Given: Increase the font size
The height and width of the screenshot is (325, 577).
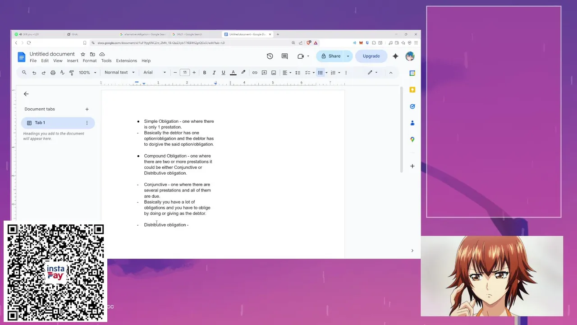Looking at the screenshot, I should pyautogui.click(x=194, y=73).
